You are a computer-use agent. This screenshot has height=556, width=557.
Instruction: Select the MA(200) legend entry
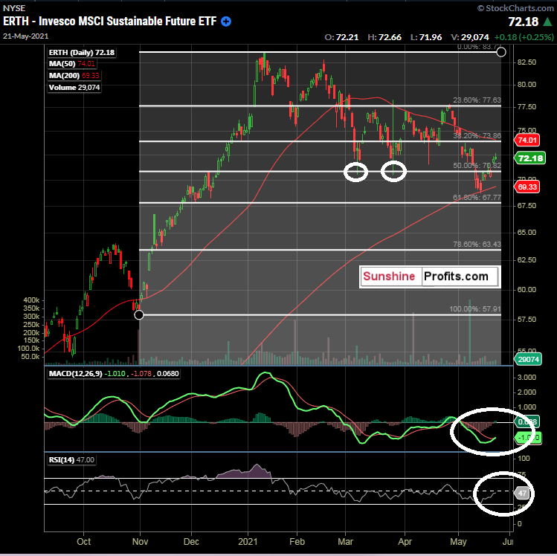click(74, 76)
